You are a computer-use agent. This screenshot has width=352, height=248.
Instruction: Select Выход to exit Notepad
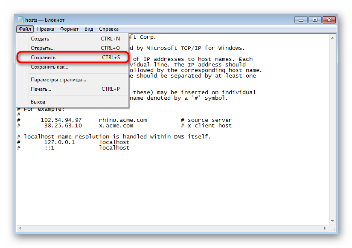coord(73,102)
